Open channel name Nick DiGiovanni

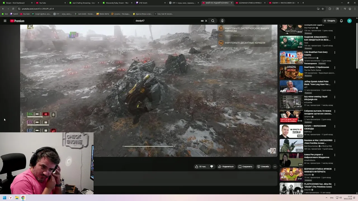[310, 58]
